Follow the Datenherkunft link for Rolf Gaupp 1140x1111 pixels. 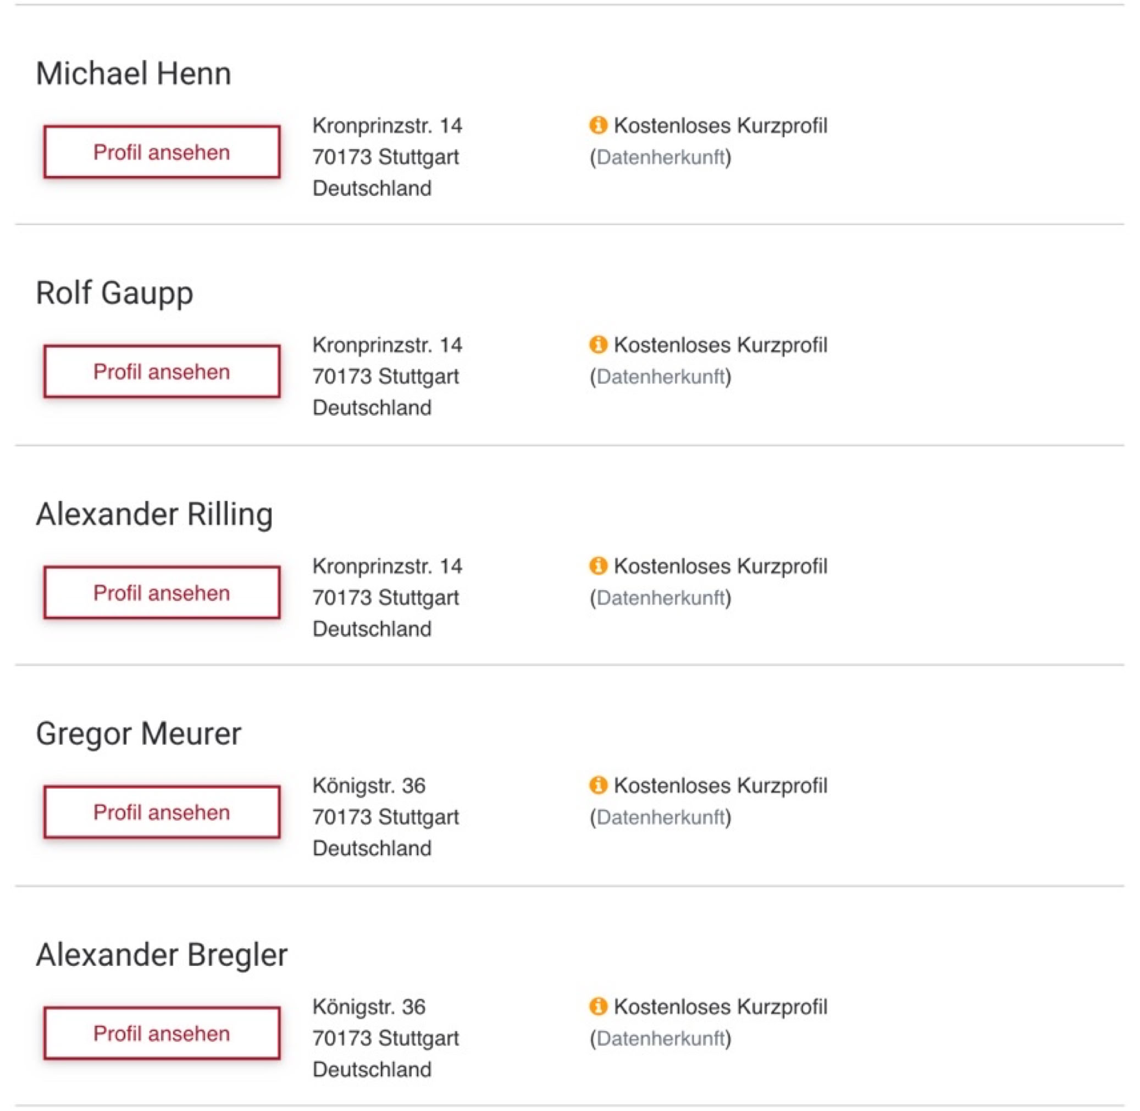tap(660, 376)
